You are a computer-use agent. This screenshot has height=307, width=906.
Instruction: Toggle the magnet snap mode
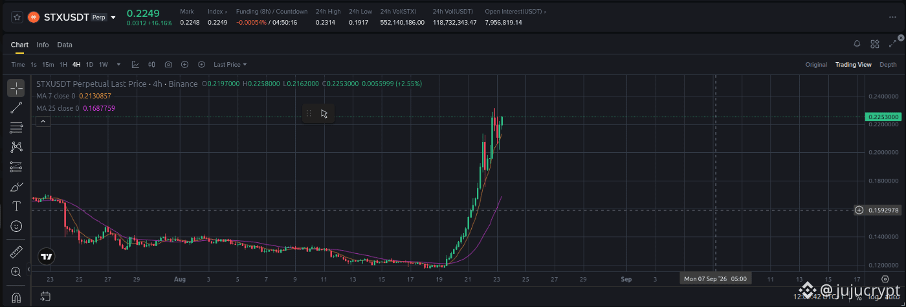click(x=16, y=297)
